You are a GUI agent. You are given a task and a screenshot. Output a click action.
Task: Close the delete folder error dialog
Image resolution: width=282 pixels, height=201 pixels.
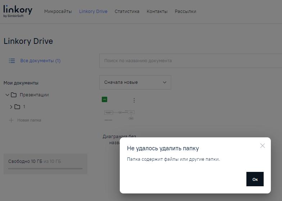pyautogui.click(x=263, y=146)
